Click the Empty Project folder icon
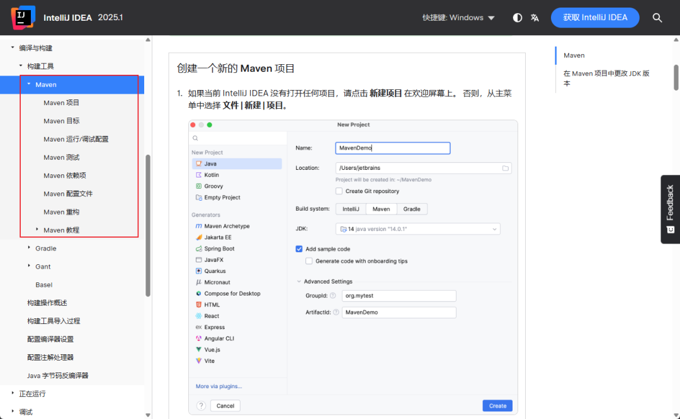This screenshot has width=680, height=419. (198, 198)
